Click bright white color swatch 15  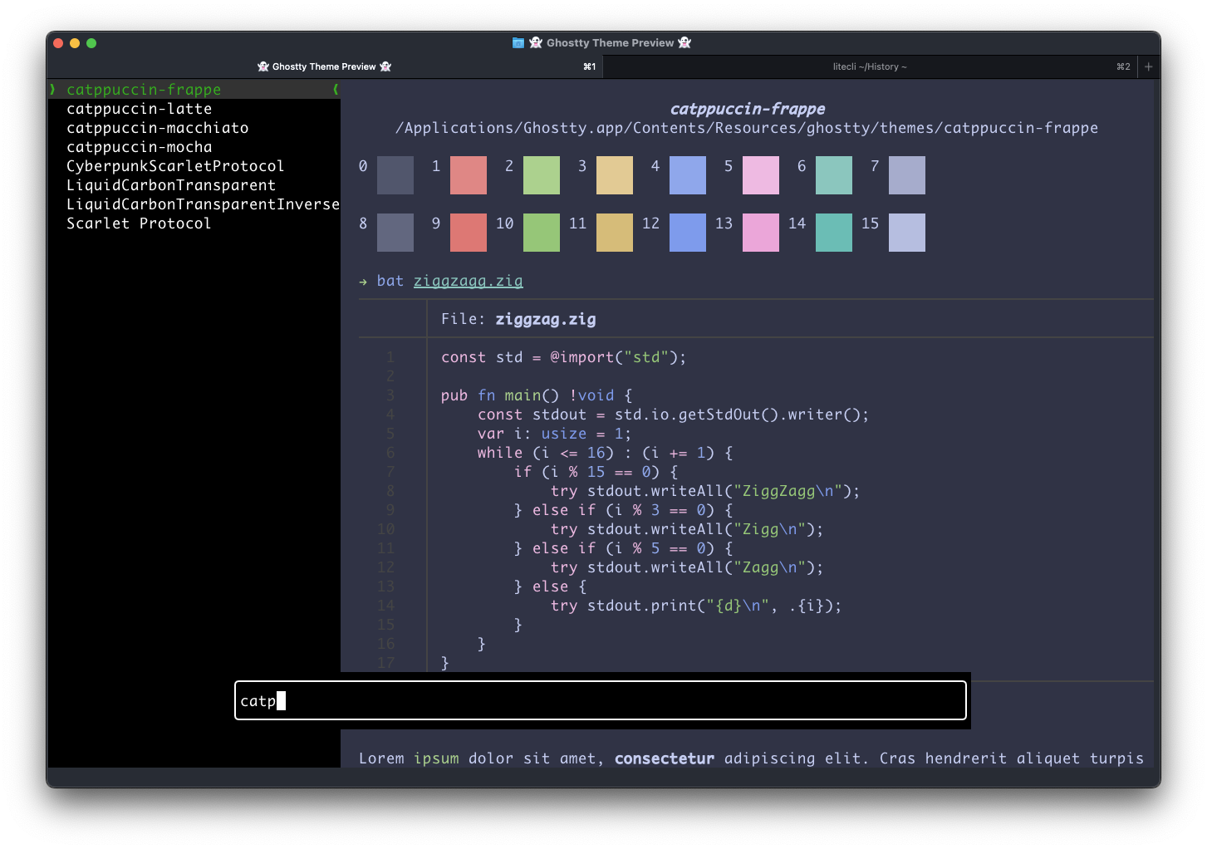[x=907, y=233]
